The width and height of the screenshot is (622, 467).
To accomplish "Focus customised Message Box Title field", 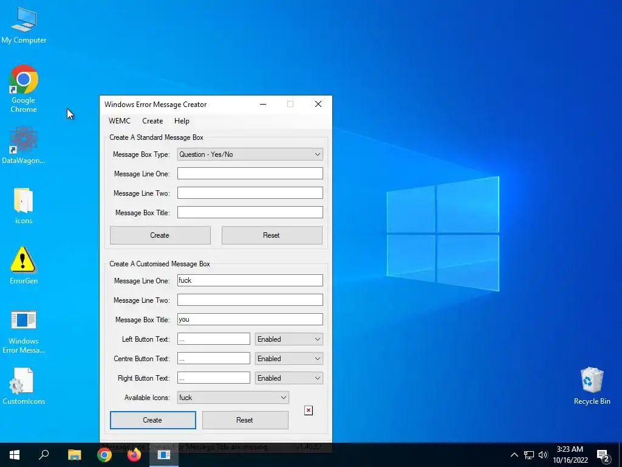I will click(x=250, y=319).
